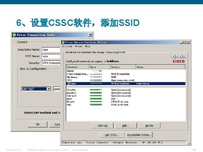Click the Security field showing WPA Enterprise
Screen dimensions: 203x152
(x=51, y=63)
